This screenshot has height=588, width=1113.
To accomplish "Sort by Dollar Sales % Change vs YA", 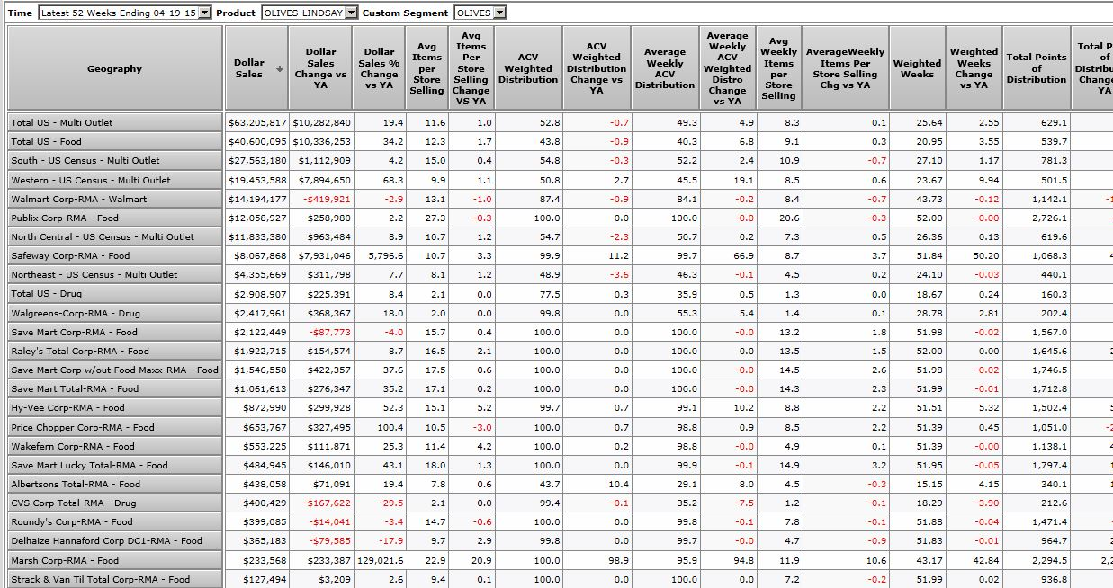I will coord(379,69).
